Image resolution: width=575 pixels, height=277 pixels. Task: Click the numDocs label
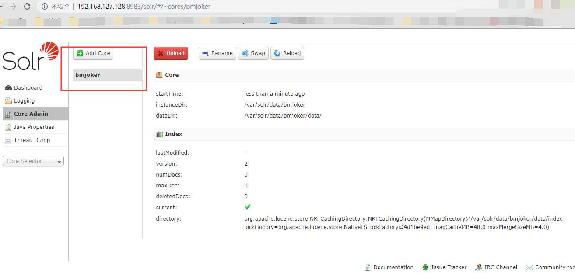coord(170,175)
